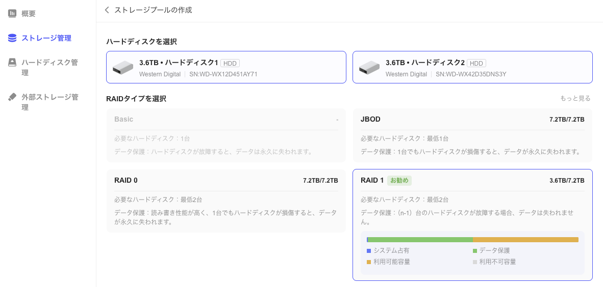
Task: Expand more RAID types via もっと見る
Action: [x=575, y=98]
